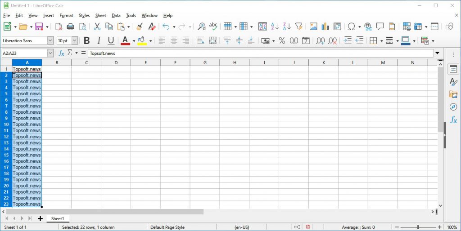Insert special character omega icon
Screen dimensions: 461x231
[x=351, y=27]
